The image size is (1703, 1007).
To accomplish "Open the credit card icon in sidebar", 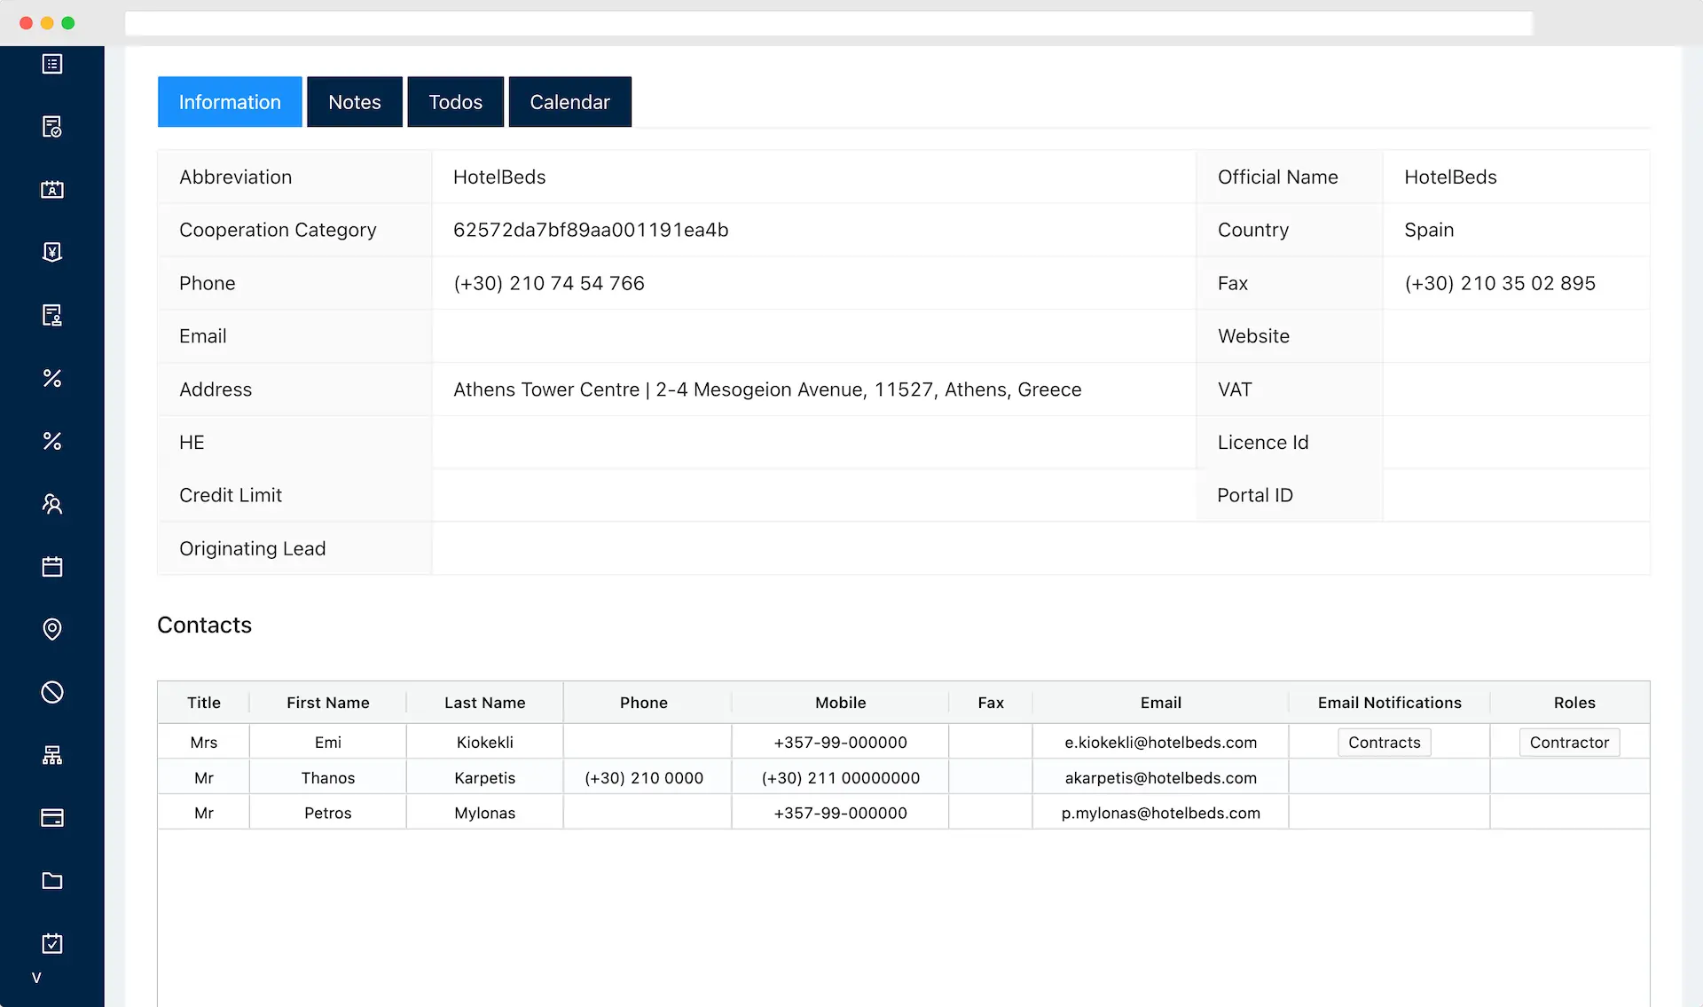I will [52, 817].
